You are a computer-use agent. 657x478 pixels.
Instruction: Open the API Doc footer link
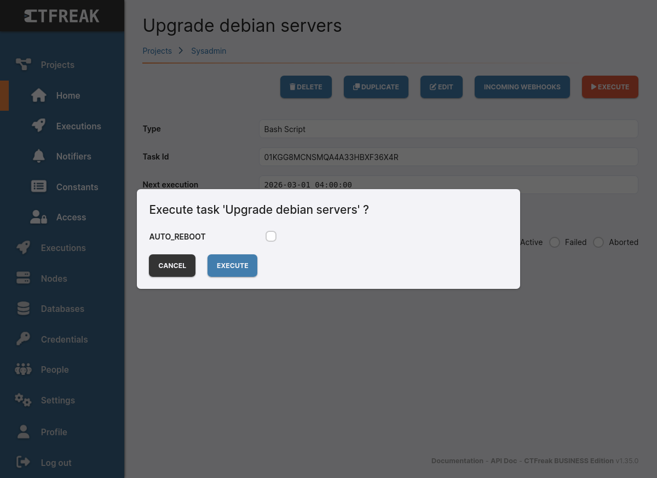pyautogui.click(x=503, y=460)
